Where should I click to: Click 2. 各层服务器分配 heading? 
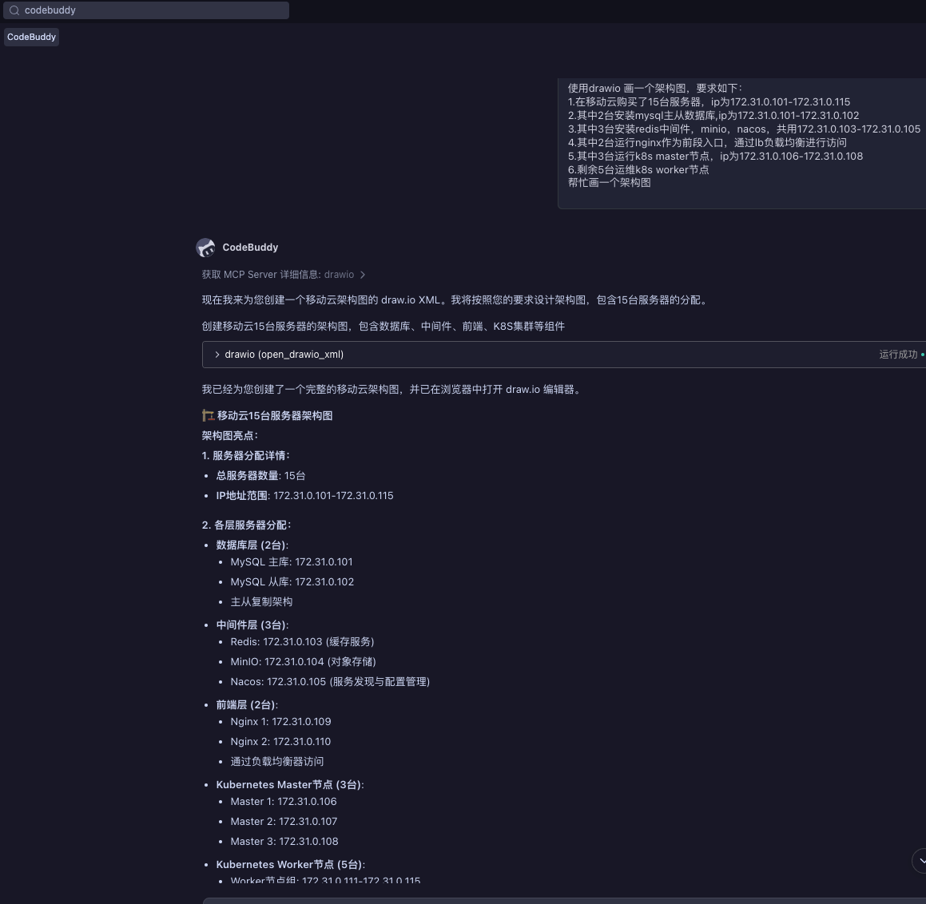[x=246, y=525]
